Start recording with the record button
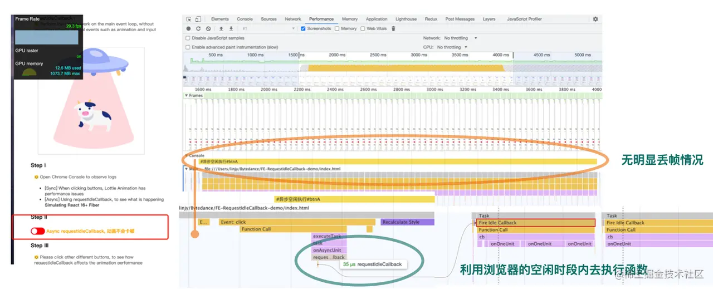The image size is (713, 289). coord(189,28)
